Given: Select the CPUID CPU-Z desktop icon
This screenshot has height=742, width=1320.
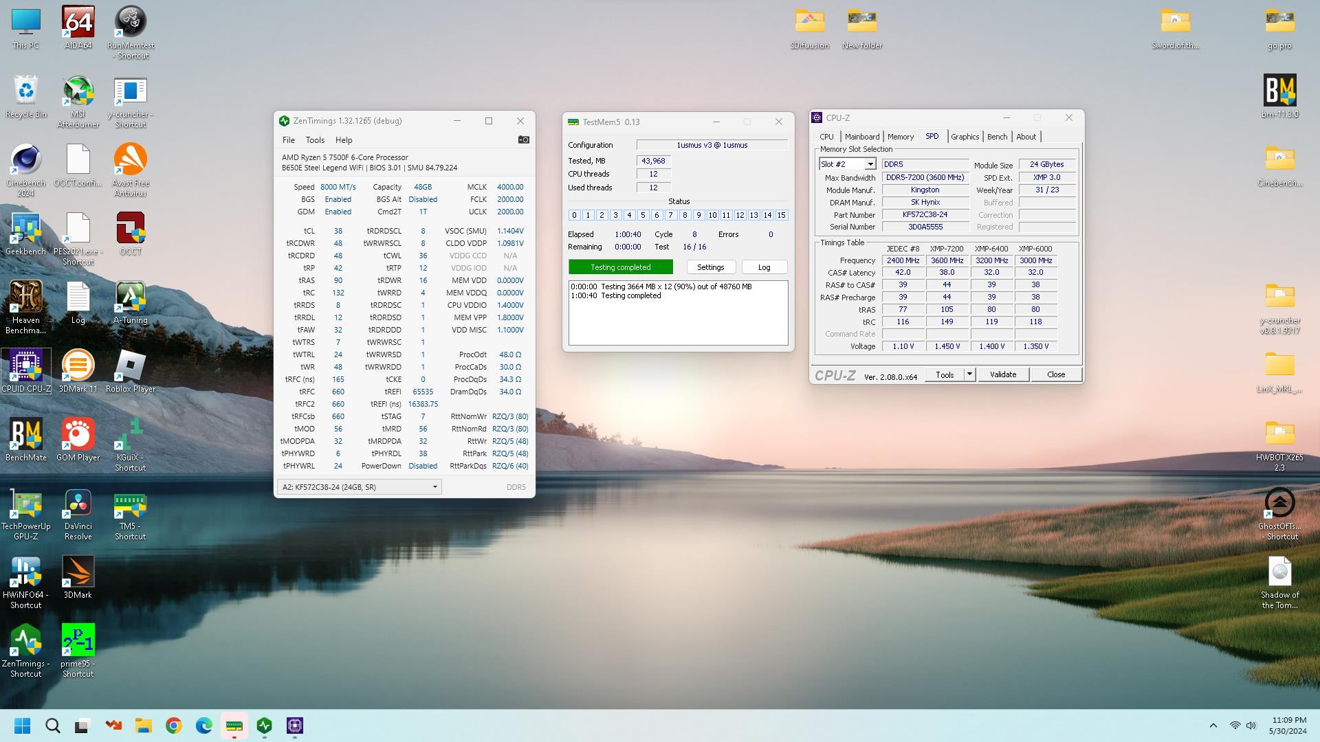Looking at the screenshot, I should pos(26,371).
